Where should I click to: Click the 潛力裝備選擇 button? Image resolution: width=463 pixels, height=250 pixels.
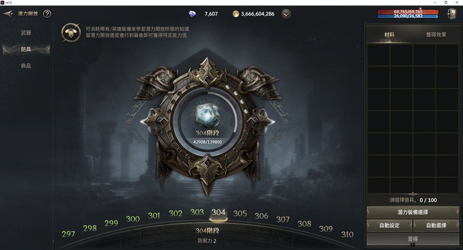pyautogui.click(x=412, y=212)
